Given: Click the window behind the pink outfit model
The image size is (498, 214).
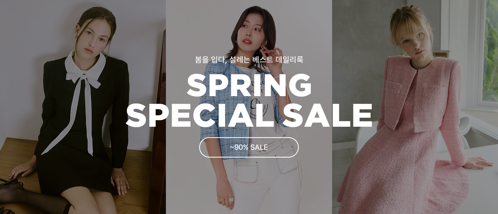Looking at the screenshot, I should [488, 52].
